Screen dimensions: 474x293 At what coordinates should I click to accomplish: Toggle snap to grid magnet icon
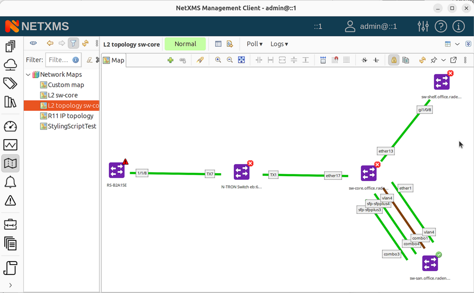click(x=335, y=60)
